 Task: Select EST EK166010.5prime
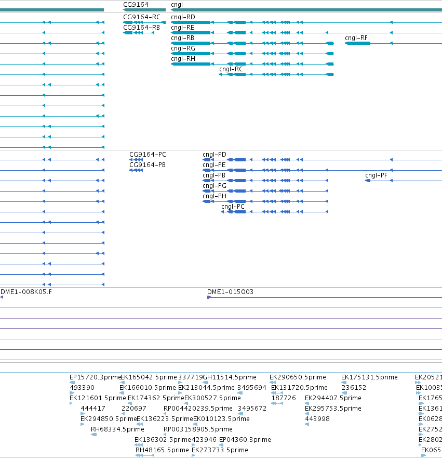coord(148,388)
